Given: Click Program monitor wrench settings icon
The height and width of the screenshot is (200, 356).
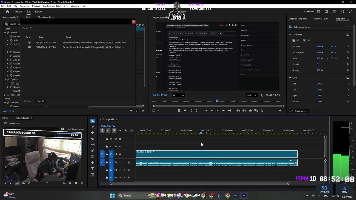Looking at the screenshot, I should (262, 95).
